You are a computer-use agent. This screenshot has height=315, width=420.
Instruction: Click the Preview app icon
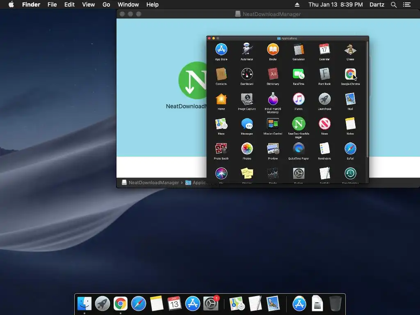(273, 148)
